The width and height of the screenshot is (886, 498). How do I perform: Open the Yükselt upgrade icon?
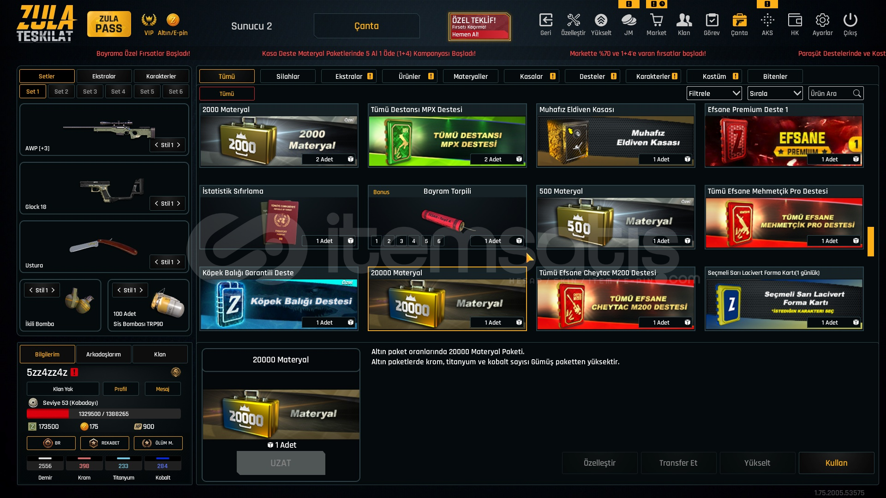pos(601,20)
